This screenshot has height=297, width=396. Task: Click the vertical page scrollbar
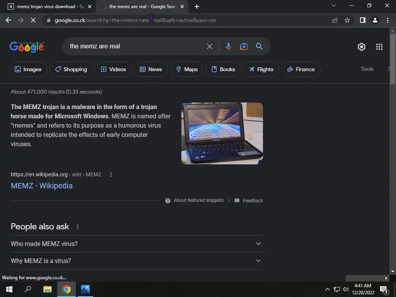click(393, 59)
